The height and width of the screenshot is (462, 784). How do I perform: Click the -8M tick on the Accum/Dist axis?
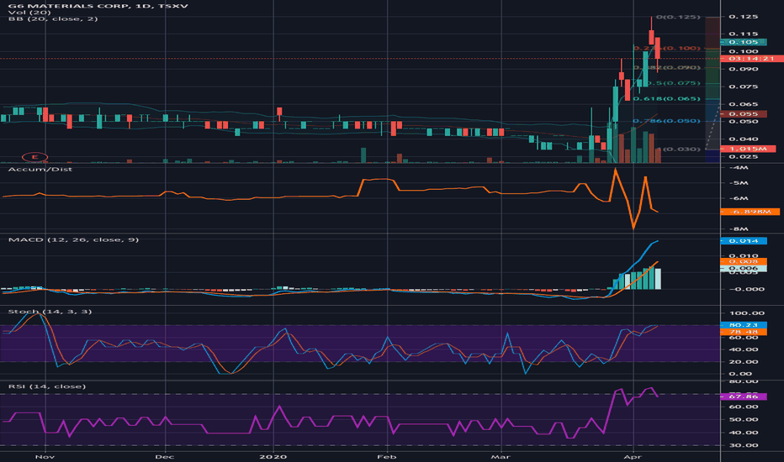click(739, 228)
